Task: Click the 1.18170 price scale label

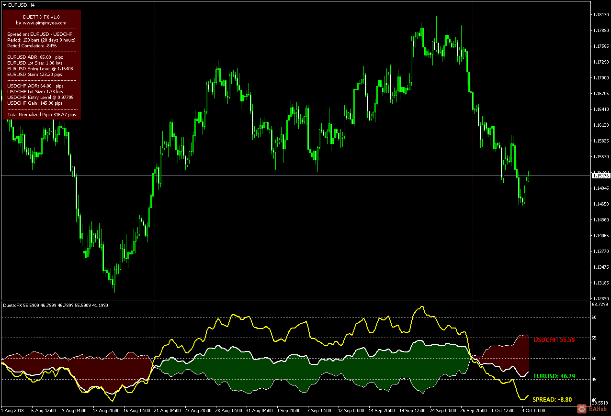Action: (600, 15)
